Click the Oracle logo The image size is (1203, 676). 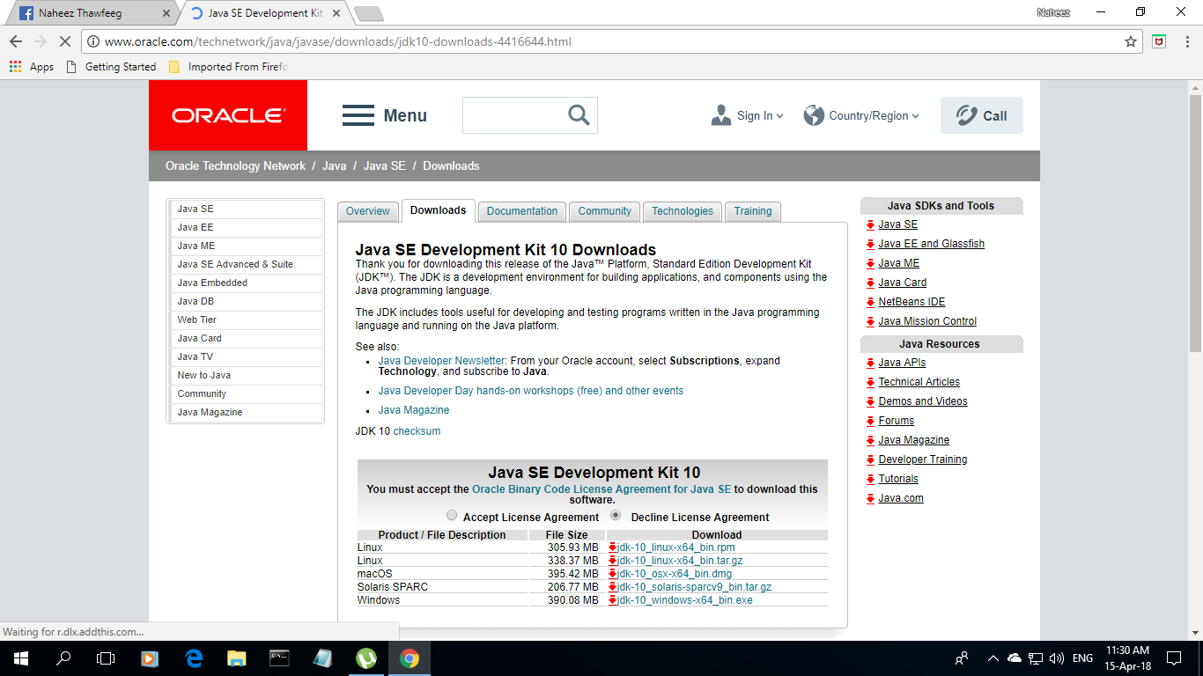tap(228, 114)
